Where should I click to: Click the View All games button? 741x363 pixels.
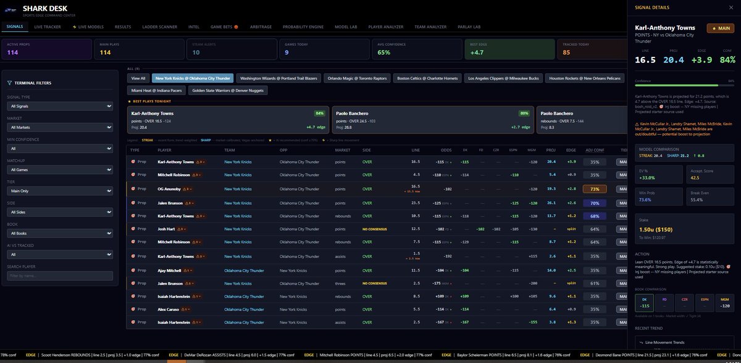point(138,78)
